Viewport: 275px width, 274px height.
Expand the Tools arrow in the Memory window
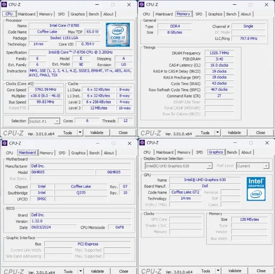(218, 132)
